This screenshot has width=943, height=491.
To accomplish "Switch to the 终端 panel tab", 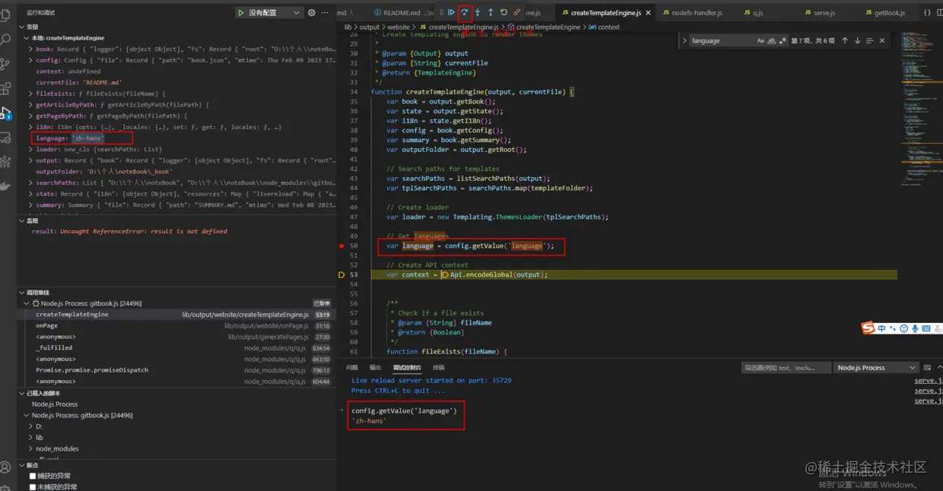I will (x=439, y=367).
